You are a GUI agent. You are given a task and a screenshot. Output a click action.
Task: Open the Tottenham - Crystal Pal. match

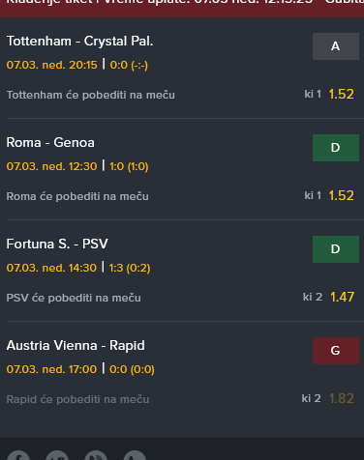pos(79,42)
